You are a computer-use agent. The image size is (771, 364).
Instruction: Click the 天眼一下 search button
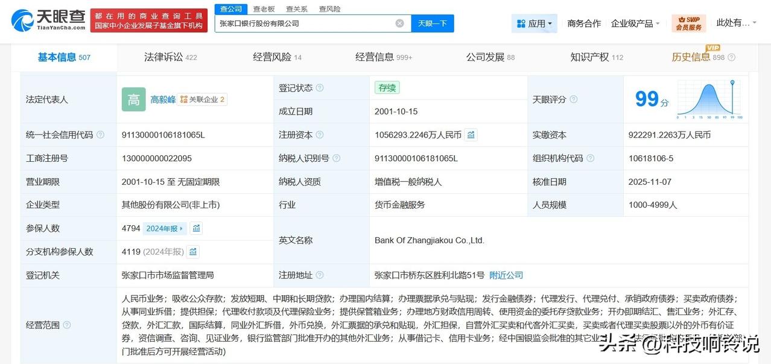(x=432, y=24)
